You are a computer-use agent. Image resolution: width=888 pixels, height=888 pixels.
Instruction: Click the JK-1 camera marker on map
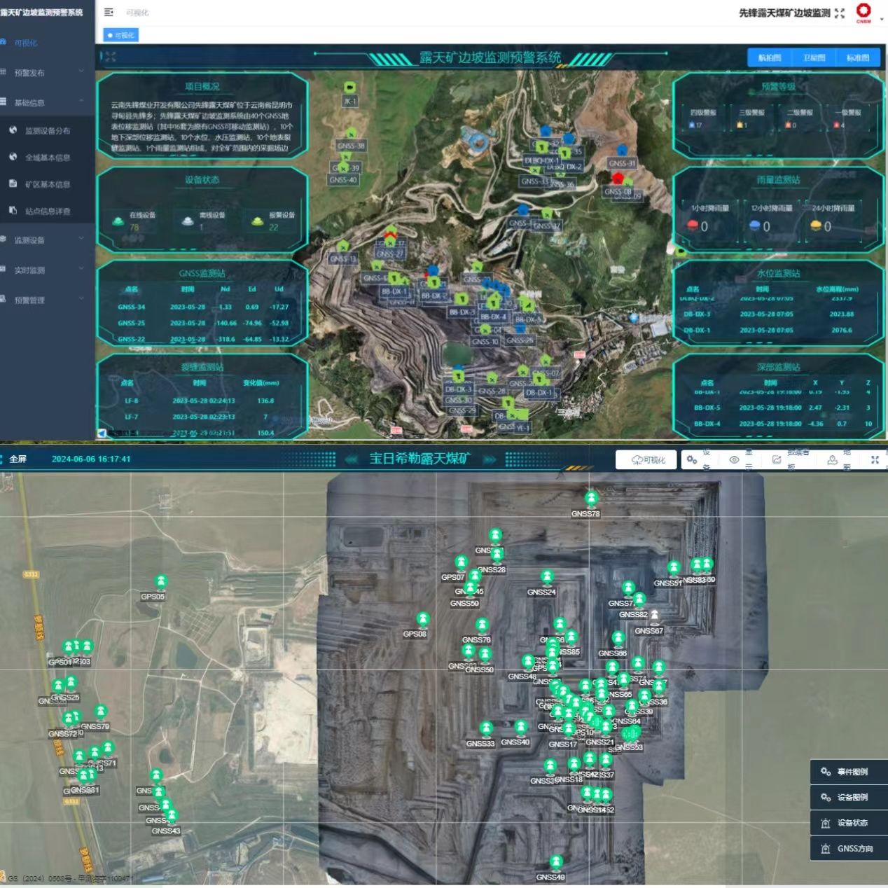(350, 88)
